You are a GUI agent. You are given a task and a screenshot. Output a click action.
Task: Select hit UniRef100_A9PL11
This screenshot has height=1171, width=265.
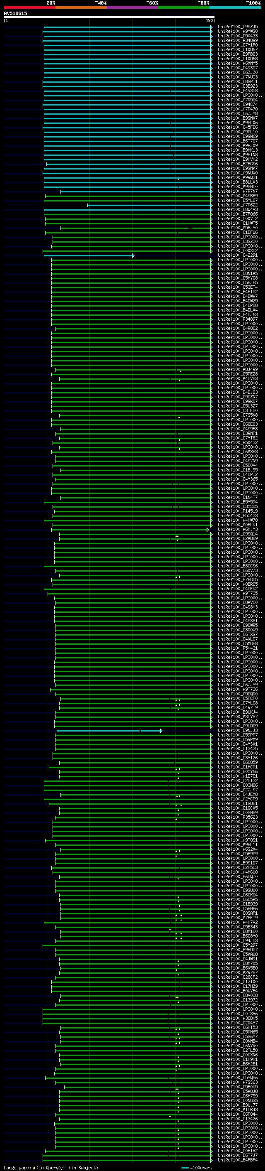[238, 845]
